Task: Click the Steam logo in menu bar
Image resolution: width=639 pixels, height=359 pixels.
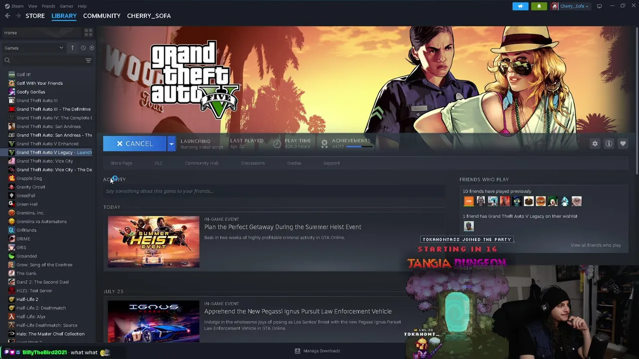Action: [x=7, y=6]
